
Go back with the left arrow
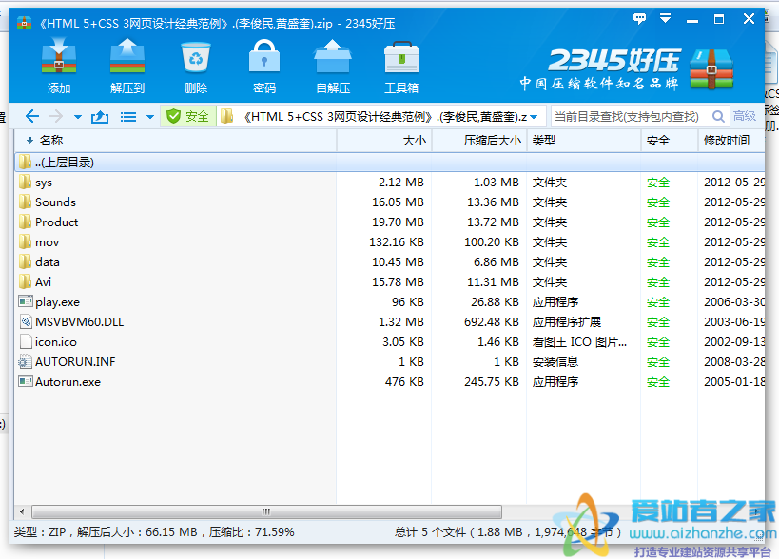(x=32, y=117)
